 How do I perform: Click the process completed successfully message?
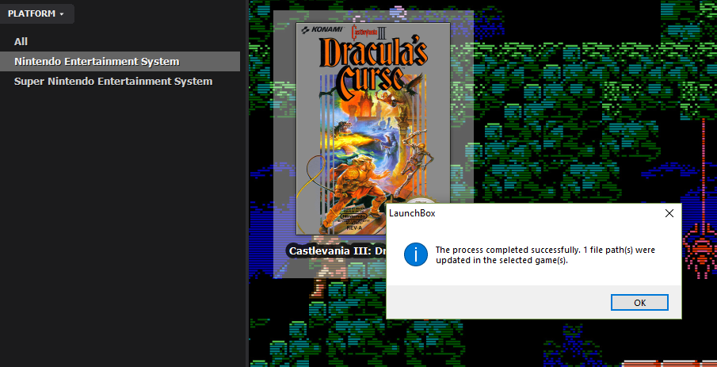pos(545,255)
